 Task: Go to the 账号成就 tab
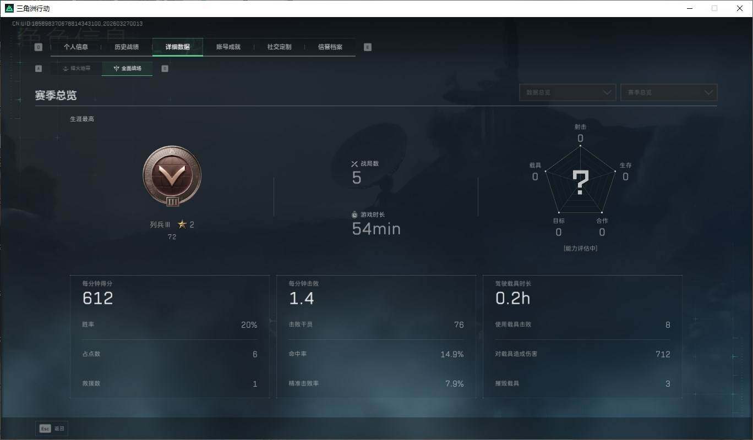228,47
